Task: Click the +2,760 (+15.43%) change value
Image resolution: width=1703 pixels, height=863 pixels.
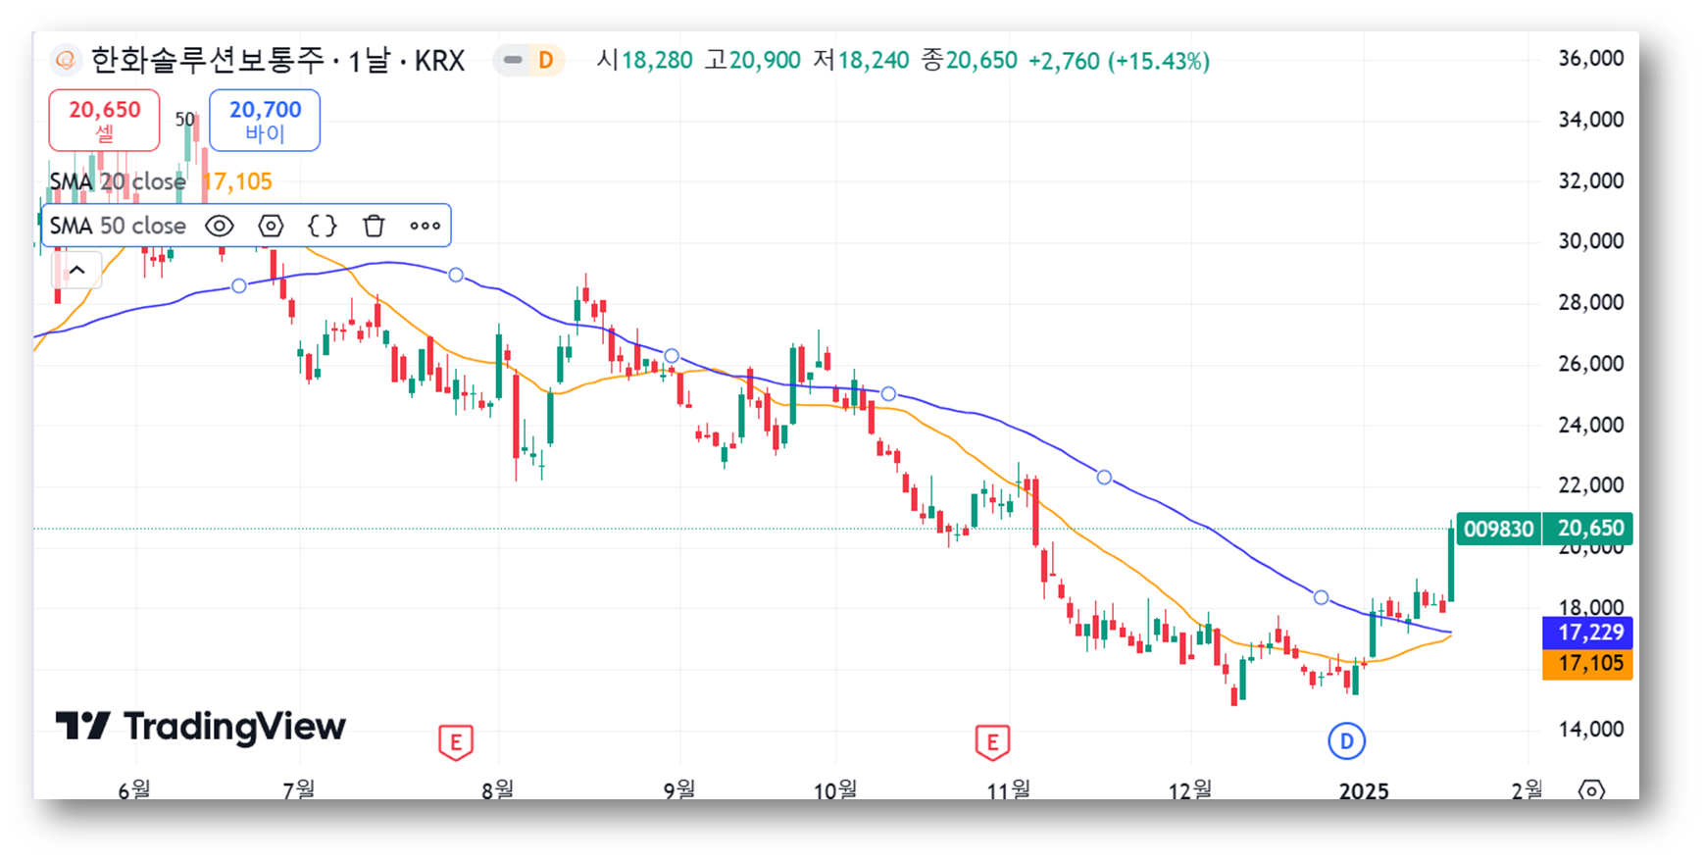Action: point(1119,61)
